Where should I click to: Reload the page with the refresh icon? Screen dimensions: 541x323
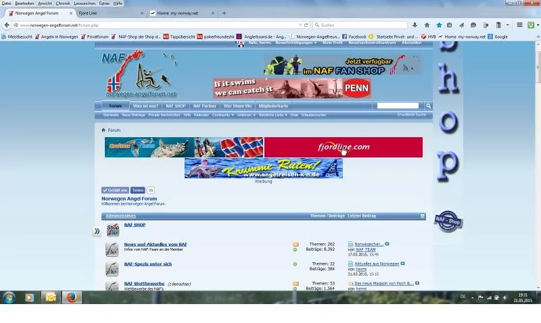click(306, 25)
